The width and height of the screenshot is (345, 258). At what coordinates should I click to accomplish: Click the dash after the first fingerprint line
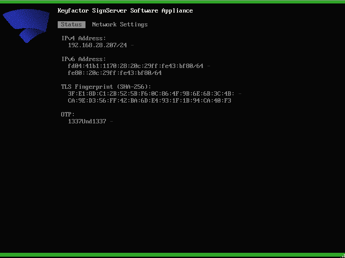click(x=240, y=94)
